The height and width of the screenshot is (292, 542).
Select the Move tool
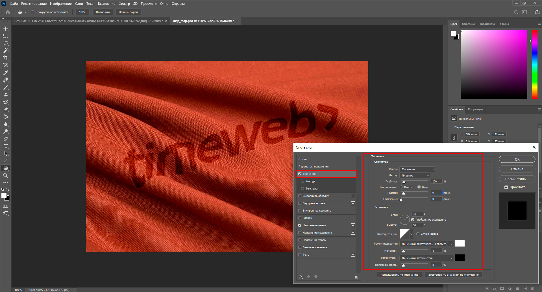coord(6,29)
